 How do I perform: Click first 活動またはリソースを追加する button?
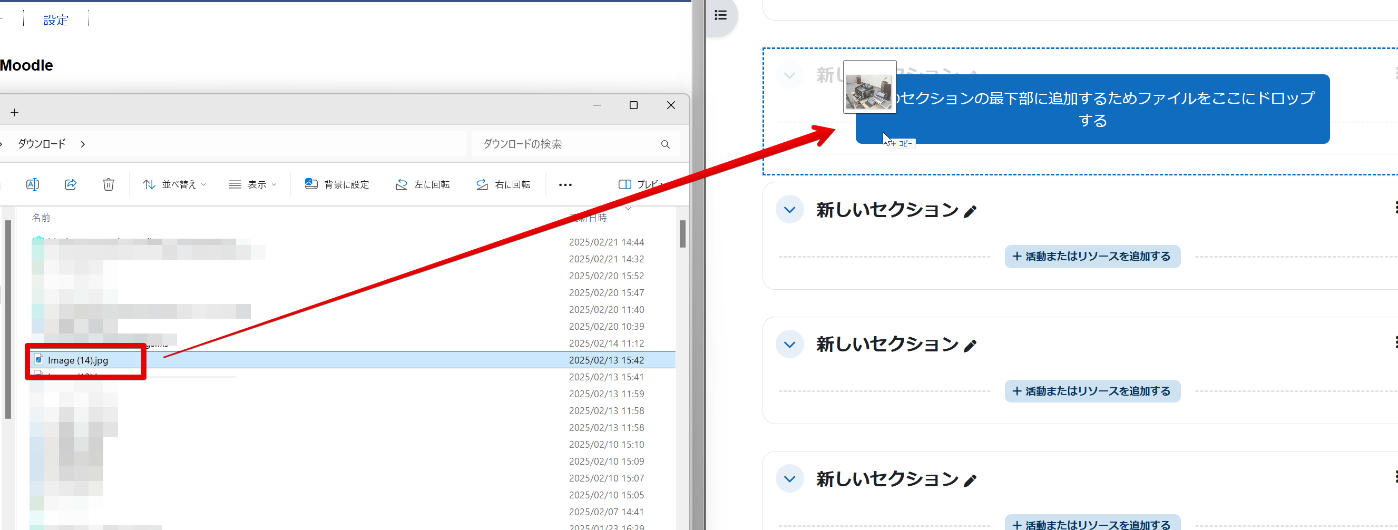(x=1092, y=257)
